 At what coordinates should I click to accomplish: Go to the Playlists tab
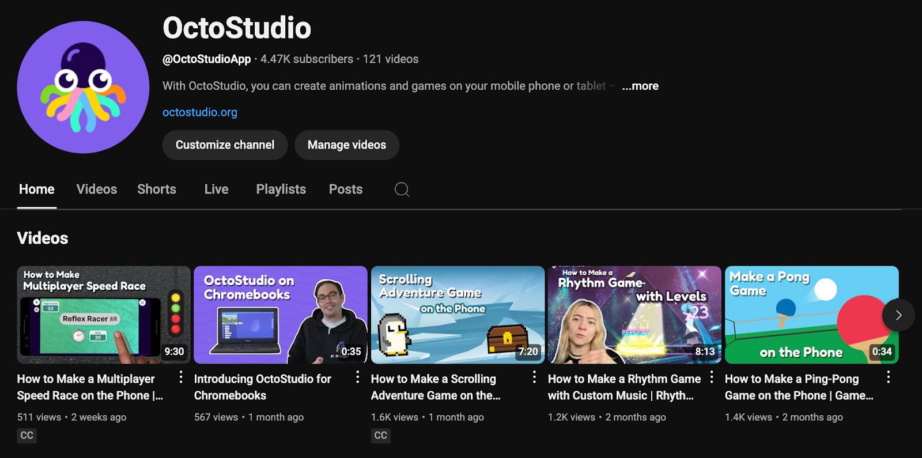281,190
